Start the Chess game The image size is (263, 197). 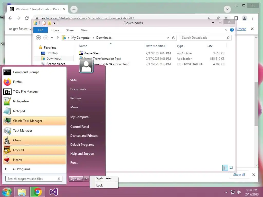click(x=35, y=140)
